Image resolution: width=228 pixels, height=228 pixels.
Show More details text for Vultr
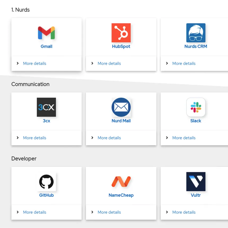(184, 212)
